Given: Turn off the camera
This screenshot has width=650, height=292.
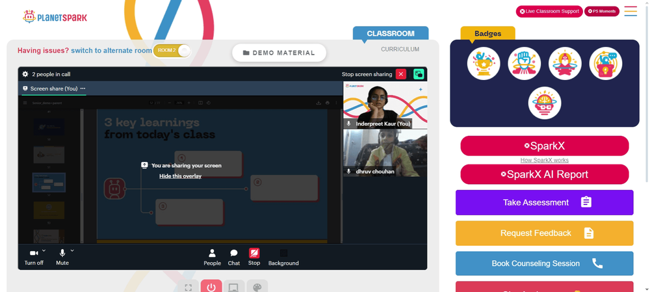Looking at the screenshot, I should (34, 257).
